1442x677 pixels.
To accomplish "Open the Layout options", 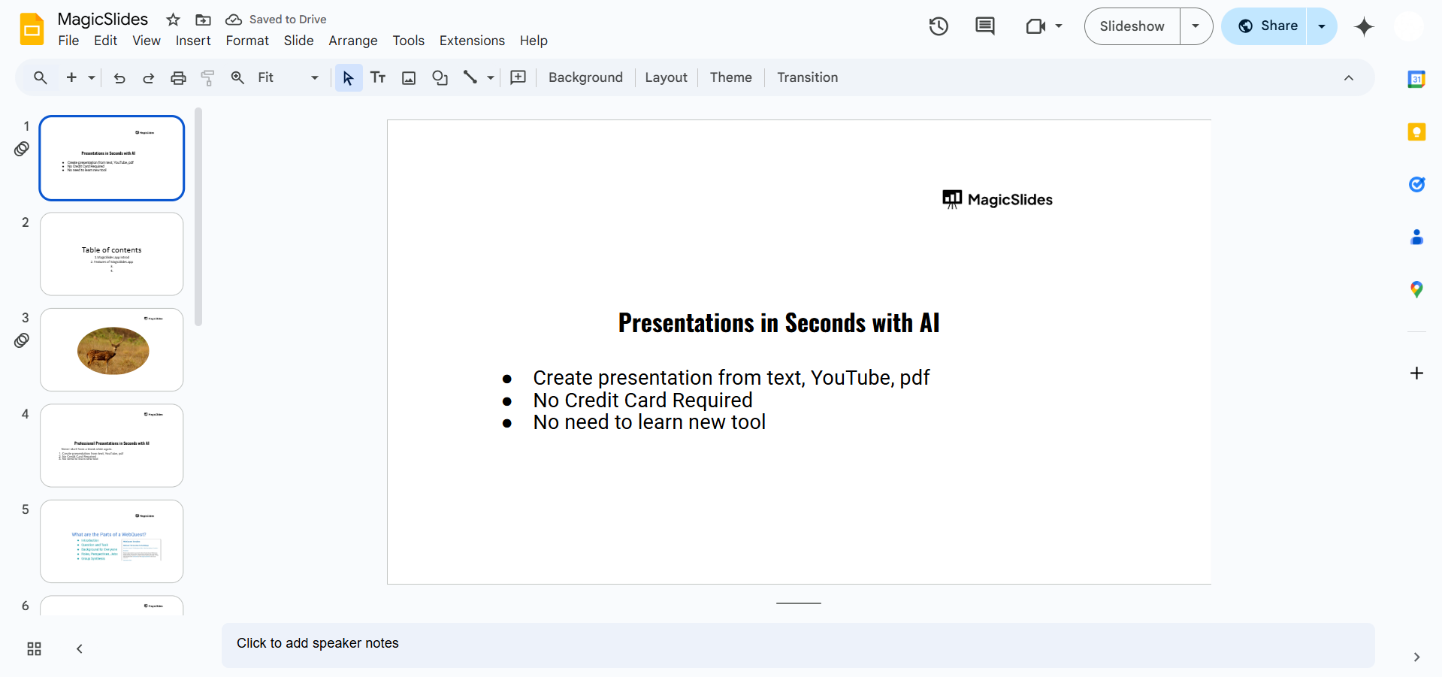I will pos(666,77).
